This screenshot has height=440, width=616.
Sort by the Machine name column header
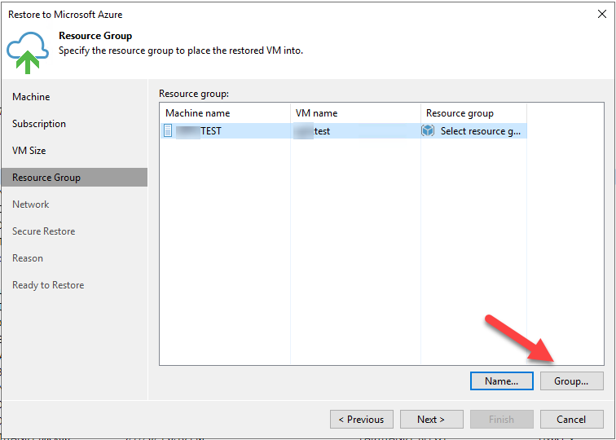226,113
